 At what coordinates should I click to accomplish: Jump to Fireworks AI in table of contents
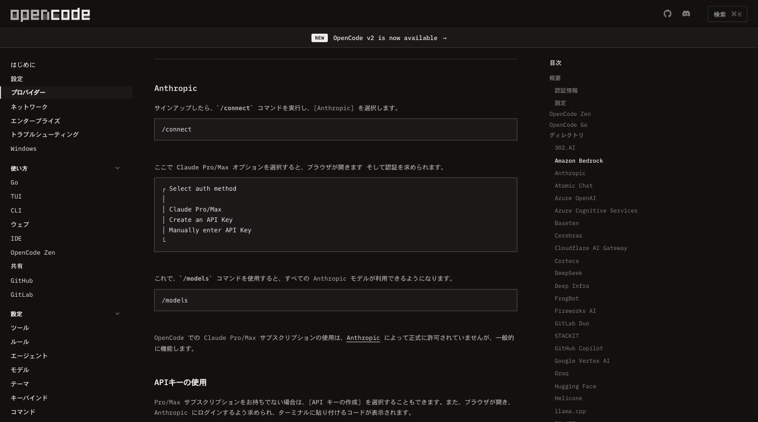coord(575,311)
